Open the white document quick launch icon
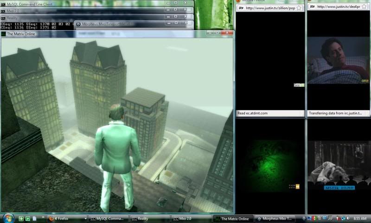This screenshot has height=223, width=371. pyautogui.click(x=34, y=218)
